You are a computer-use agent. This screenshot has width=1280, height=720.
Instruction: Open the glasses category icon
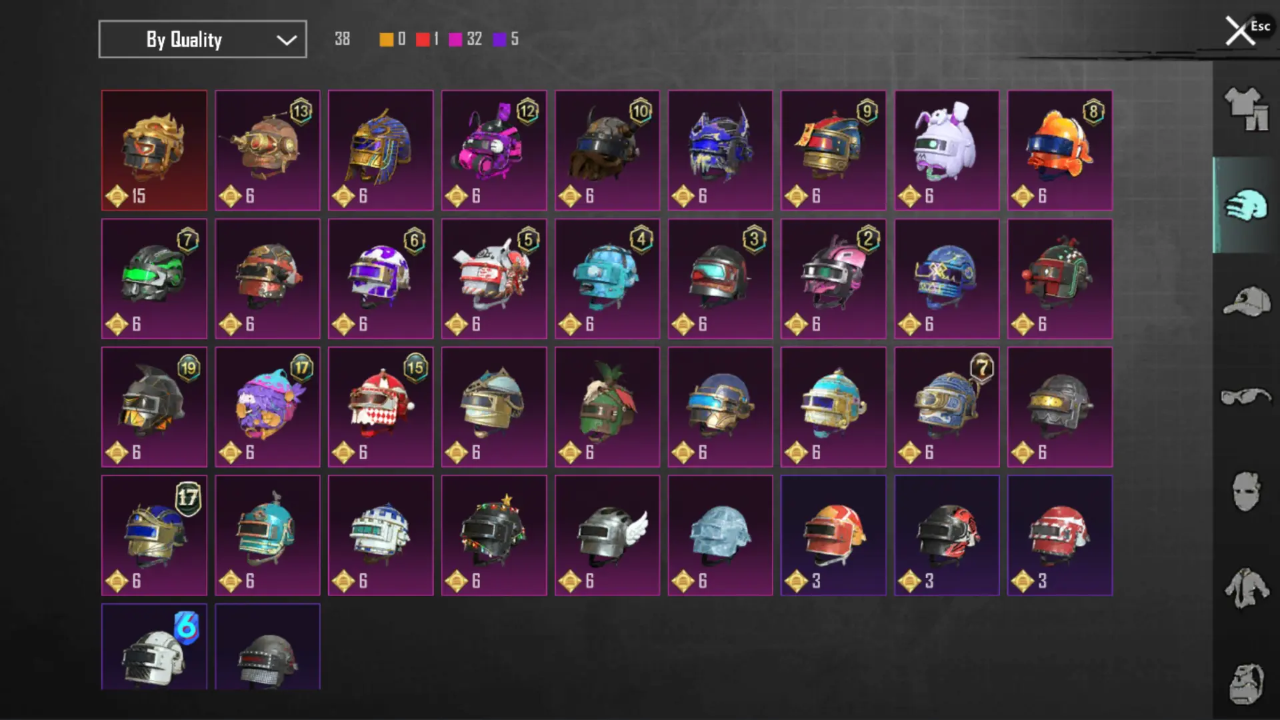coord(1246,397)
